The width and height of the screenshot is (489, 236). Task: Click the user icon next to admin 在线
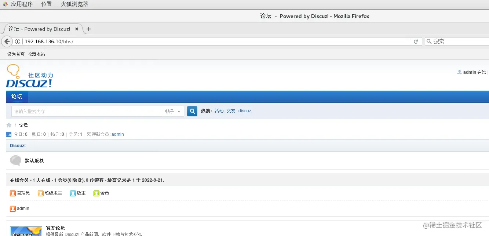tap(459, 72)
